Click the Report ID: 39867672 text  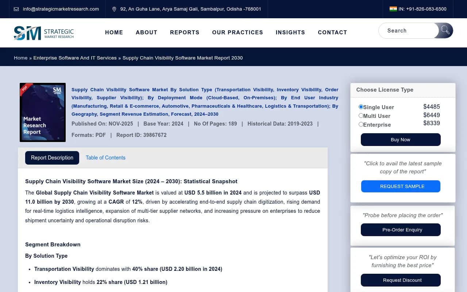pyautogui.click(x=141, y=135)
